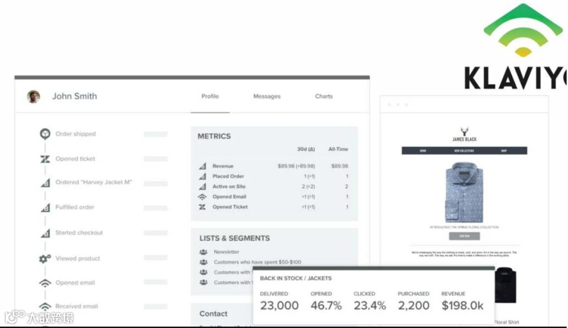The image size is (568, 328).
Task: Click the Placed Order metric label
Action: (x=228, y=176)
